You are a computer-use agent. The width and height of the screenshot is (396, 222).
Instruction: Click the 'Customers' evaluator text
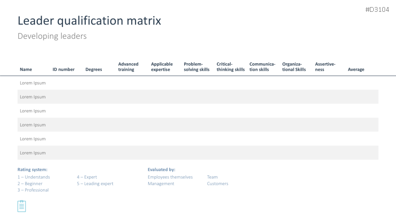(217, 184)
